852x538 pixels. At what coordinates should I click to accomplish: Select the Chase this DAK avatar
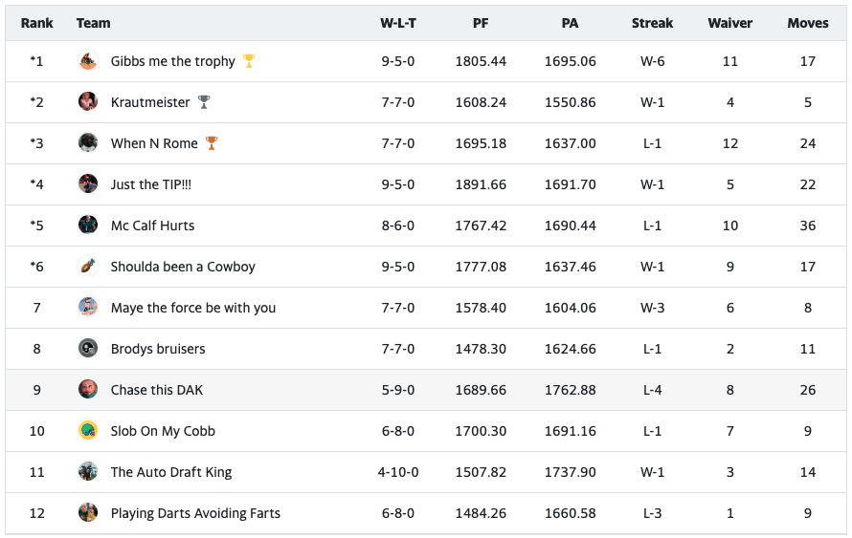(88, 390)
